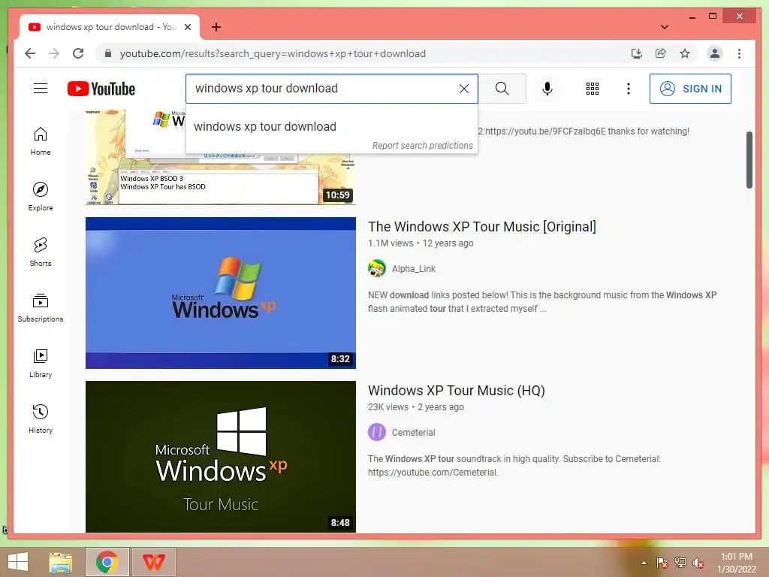This screenshot has width=769, height=577.
Task: Open YouTube settings three-dot menu
Action: pyautogui.click(x=629, y=89)
